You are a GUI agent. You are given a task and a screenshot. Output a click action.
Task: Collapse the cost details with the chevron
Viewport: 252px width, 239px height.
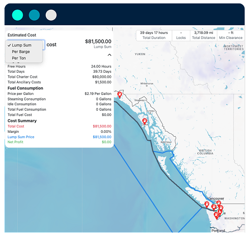(109, 55)
